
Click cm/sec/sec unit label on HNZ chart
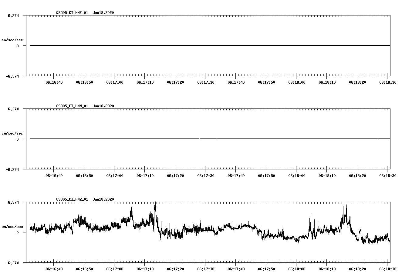(x=12, y=227)
